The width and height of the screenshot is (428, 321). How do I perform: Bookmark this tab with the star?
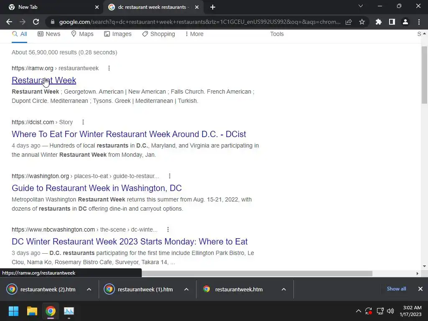pos(362,22)
